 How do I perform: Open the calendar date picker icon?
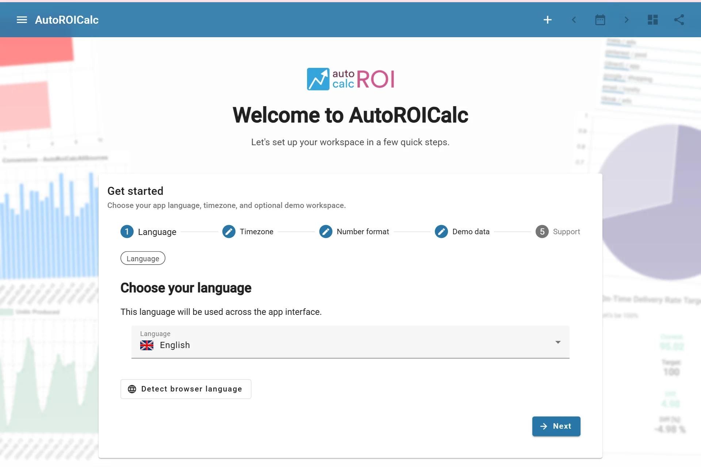click(600, 20)
